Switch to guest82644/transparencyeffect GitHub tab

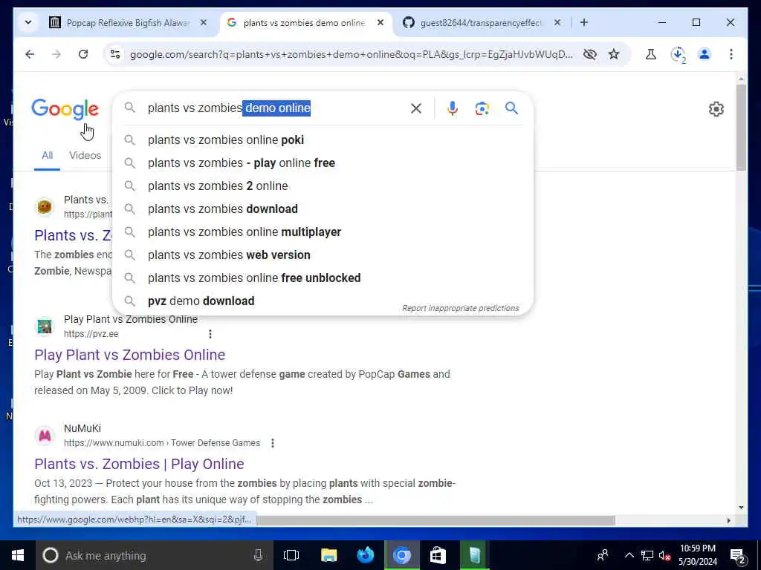[x=481, y=23]
